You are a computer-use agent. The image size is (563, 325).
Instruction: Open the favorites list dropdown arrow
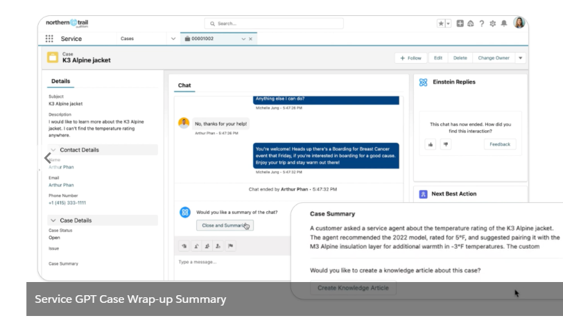coord(448,24)
